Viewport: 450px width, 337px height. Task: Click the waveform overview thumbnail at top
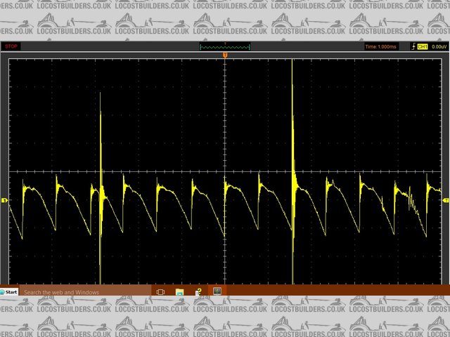[x=225, y=47]
